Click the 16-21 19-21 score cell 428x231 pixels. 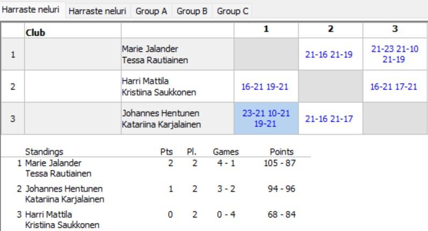[266, 87]
